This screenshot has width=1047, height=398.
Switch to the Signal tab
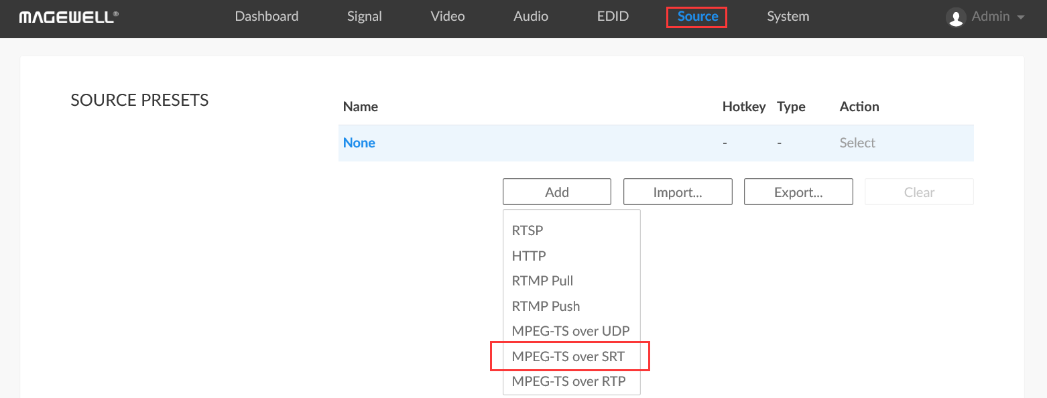[x=365, y=17]
